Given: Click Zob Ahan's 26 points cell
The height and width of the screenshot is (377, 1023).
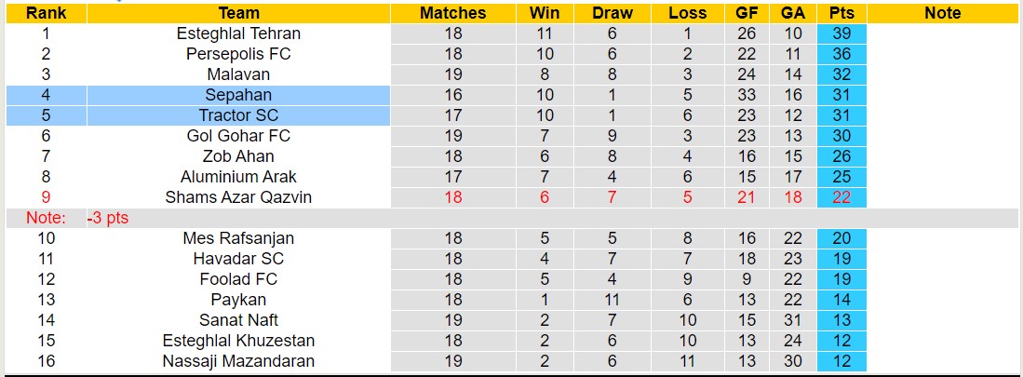Looking at the screenshot, I should pos(842,156).
